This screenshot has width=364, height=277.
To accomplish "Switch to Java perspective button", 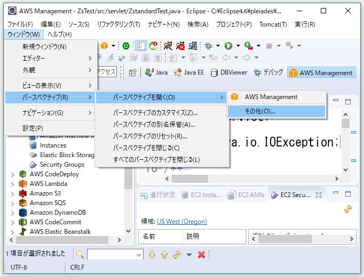I will [156, 73].
